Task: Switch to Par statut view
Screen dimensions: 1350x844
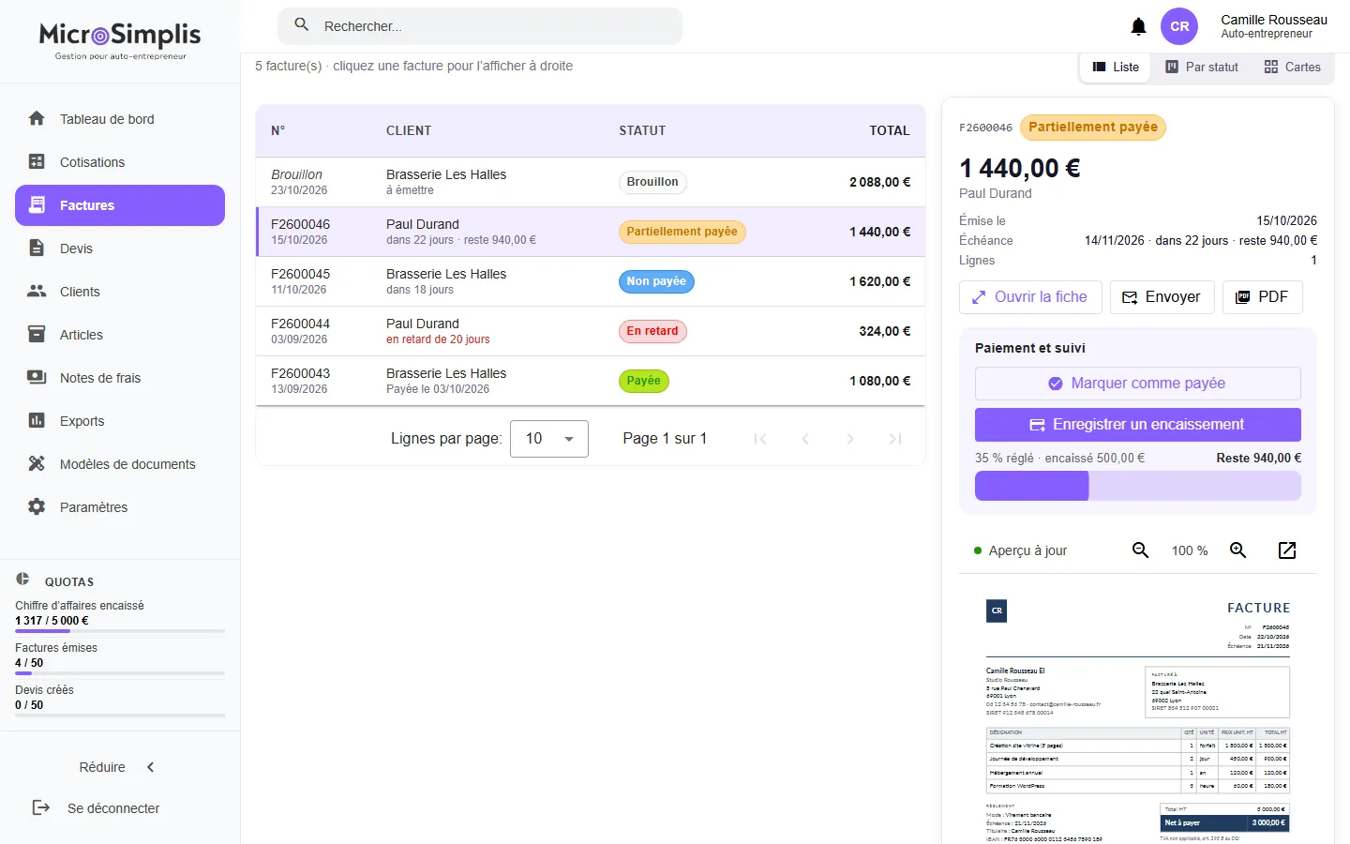Action: pos(1202,67)
